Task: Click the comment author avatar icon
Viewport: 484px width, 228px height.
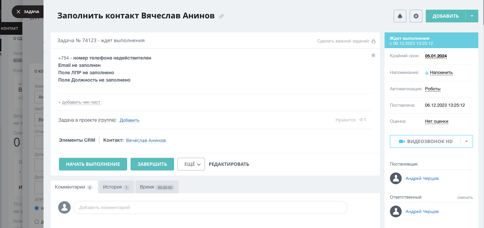Action: (x=64, y=207)
